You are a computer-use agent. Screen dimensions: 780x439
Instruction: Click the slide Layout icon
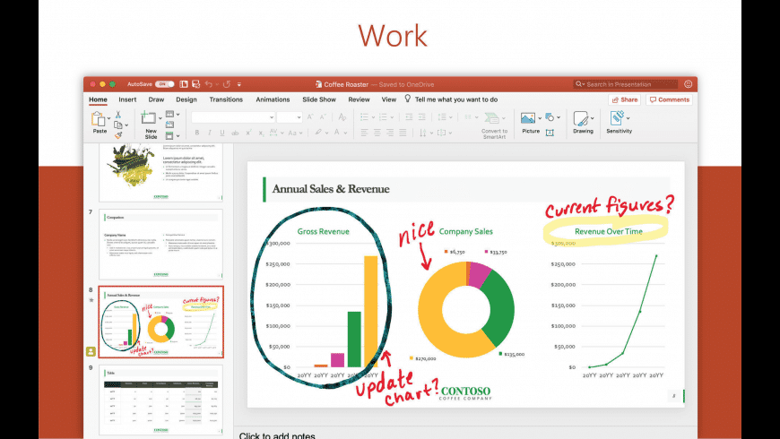tap(170, 115)
